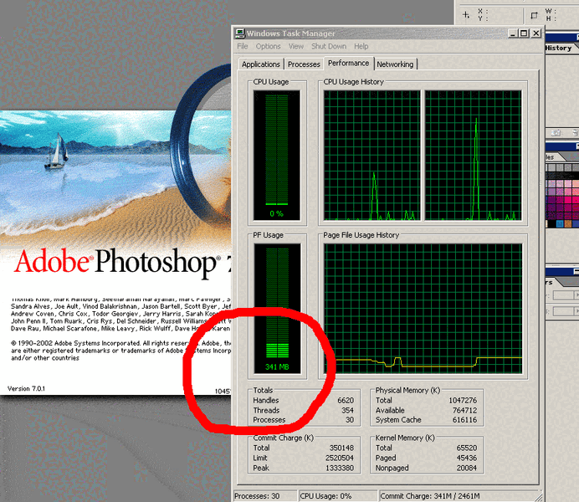Click the Handles value 6620
Screen dimensions: 579x502
tap(346, 401)
